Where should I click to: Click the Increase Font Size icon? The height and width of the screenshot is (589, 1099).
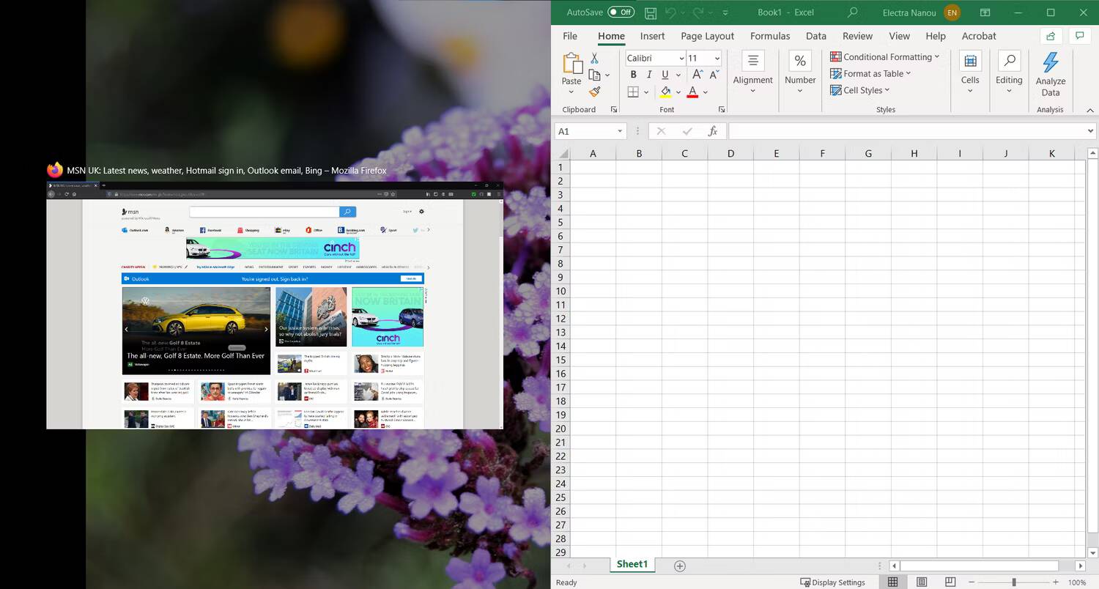(697, 74)
